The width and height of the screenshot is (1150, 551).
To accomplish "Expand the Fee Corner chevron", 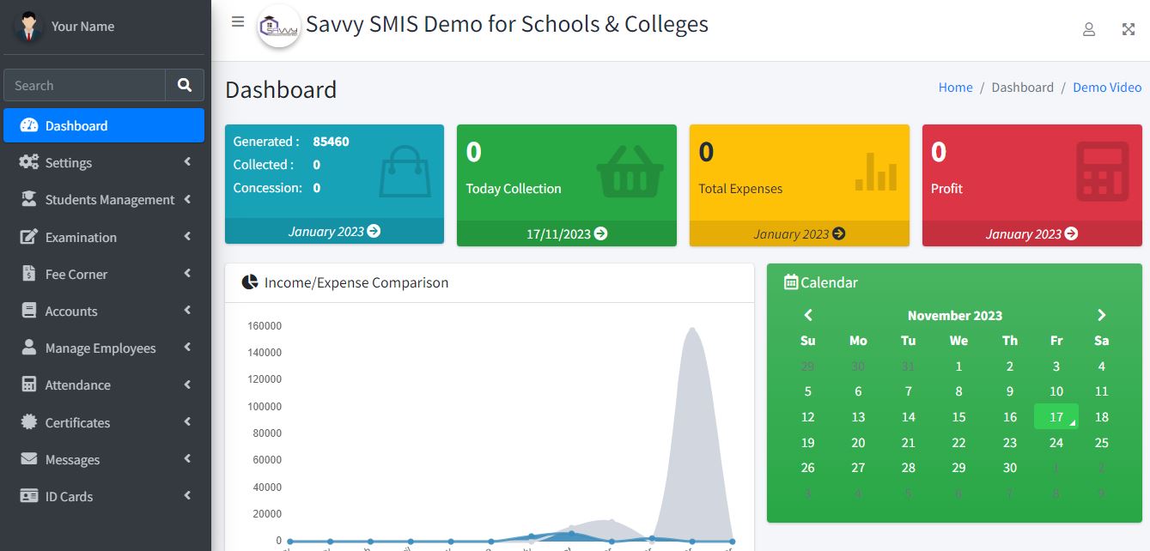I will [x=187, y=273].
